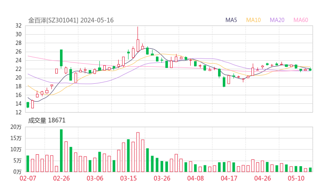This screenshot has height=188, width=317.
Task: Click the 20万 volume axis label
Action: (x=16, y=127)
